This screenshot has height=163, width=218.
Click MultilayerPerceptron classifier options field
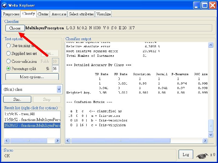click(x=119, y=28)
